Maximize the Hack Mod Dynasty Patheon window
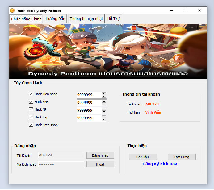 click(186, 10)
